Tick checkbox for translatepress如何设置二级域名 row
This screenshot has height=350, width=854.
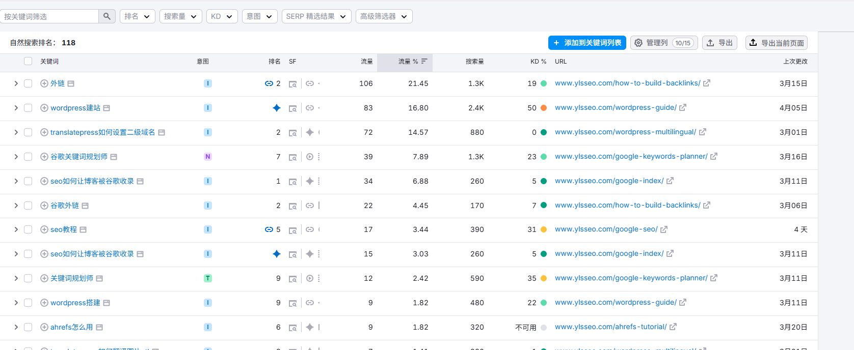(28, 132)
